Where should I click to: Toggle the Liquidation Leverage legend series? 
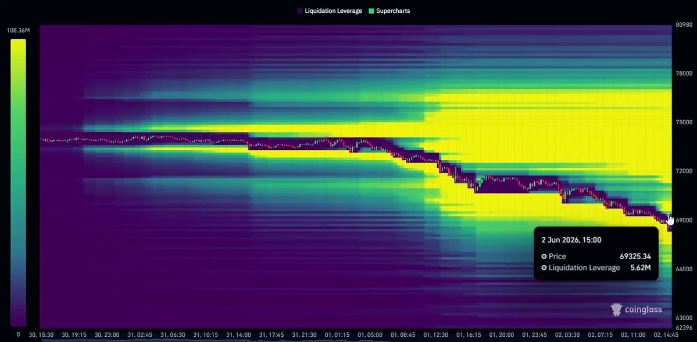(330, 10)
